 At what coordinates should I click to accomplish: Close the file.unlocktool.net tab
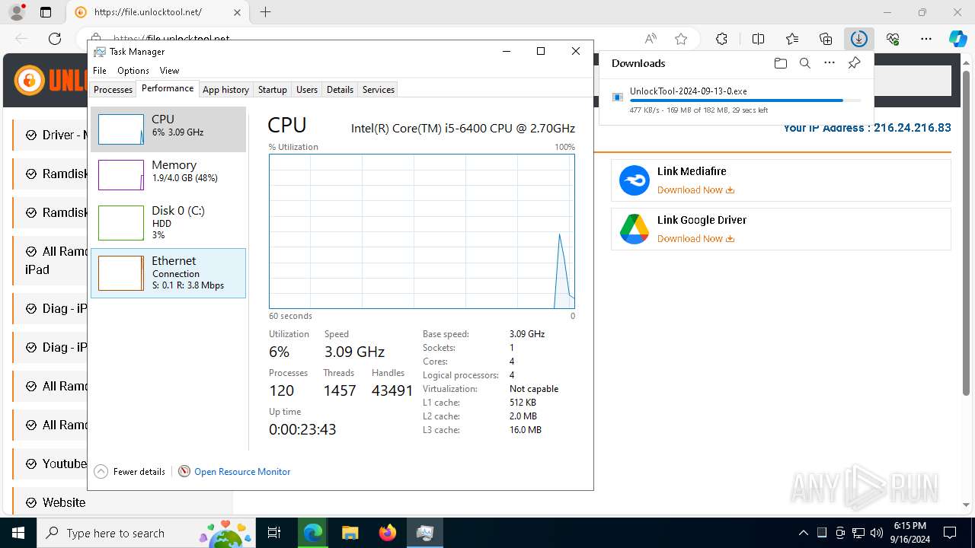(237, 12)
